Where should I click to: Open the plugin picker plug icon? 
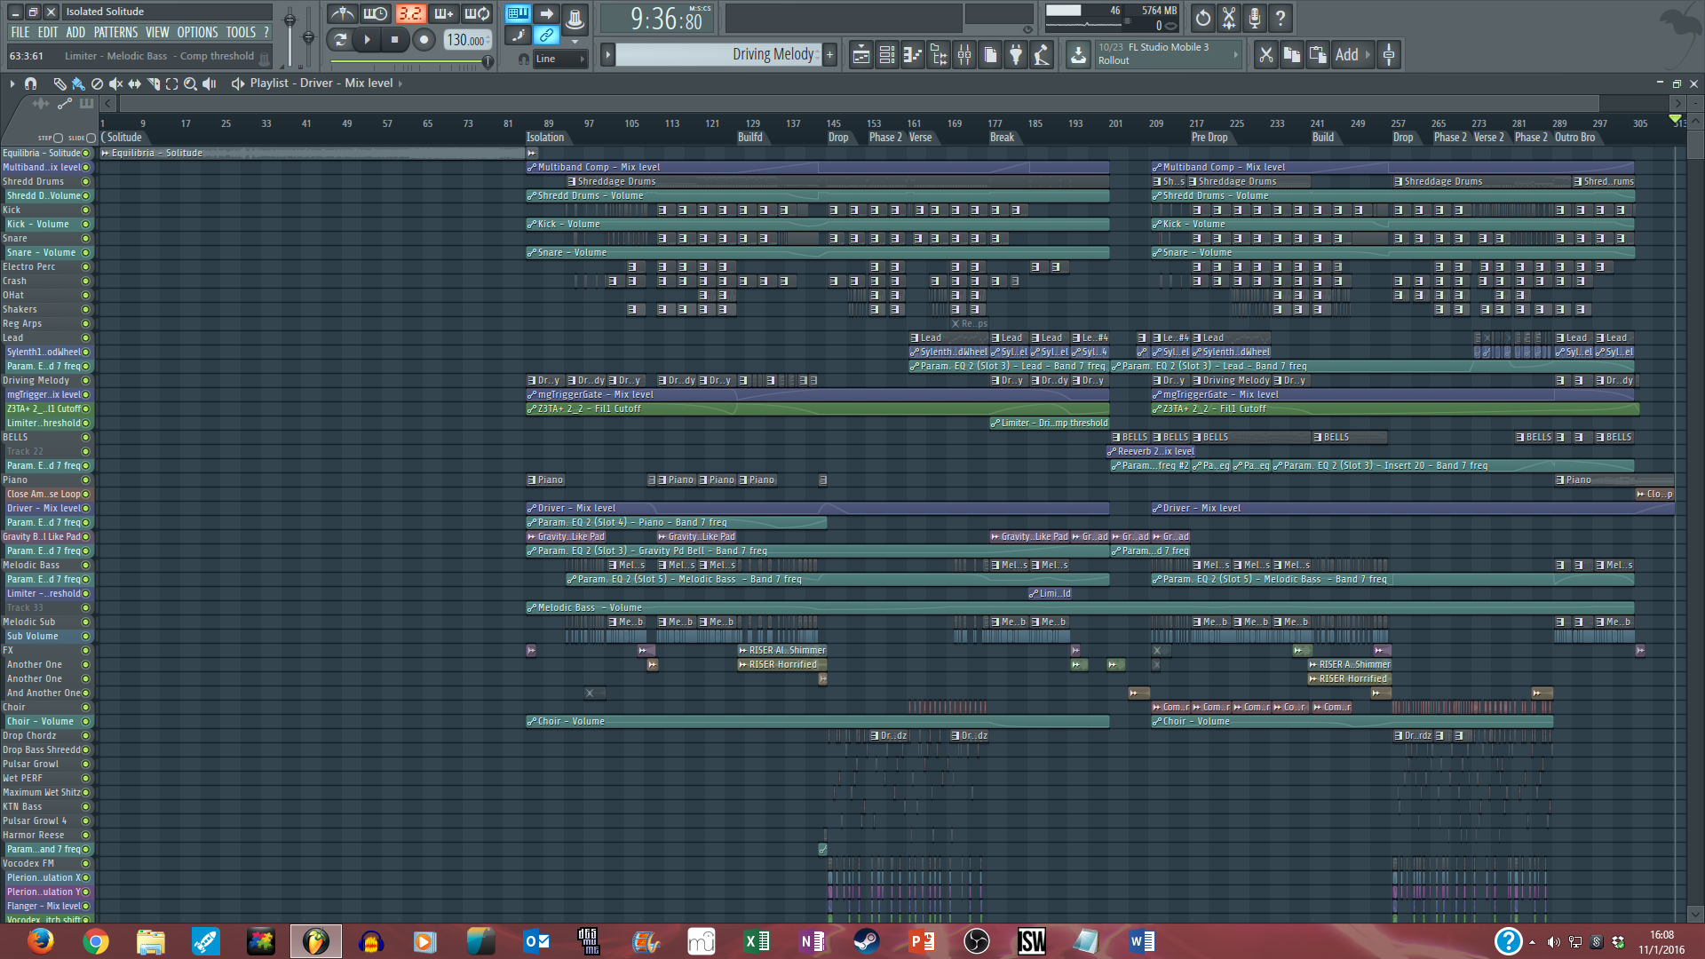point(1016,55)
